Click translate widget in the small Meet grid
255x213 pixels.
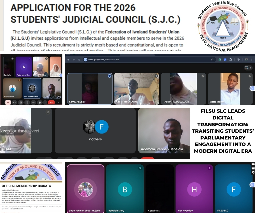[x=61, y=75]
